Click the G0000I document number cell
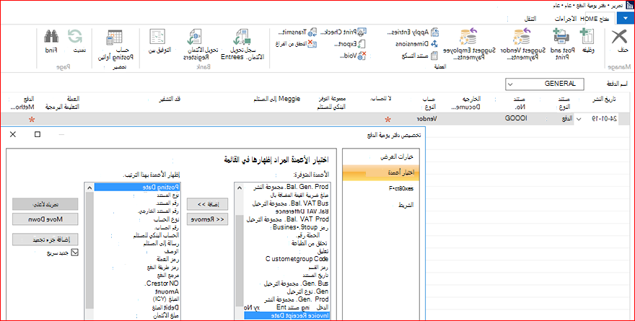The height and width of the screenshot is (321, 635). click(516, 118)
